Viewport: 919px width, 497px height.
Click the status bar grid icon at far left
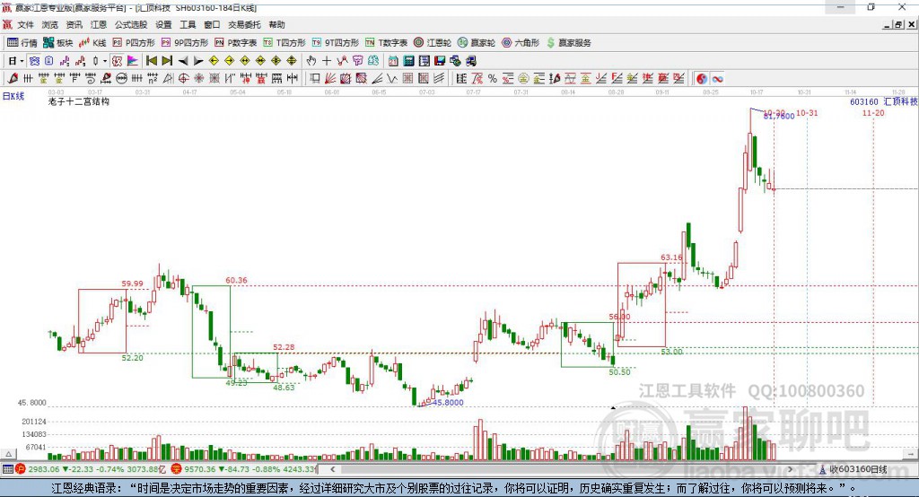pos(7,469)
